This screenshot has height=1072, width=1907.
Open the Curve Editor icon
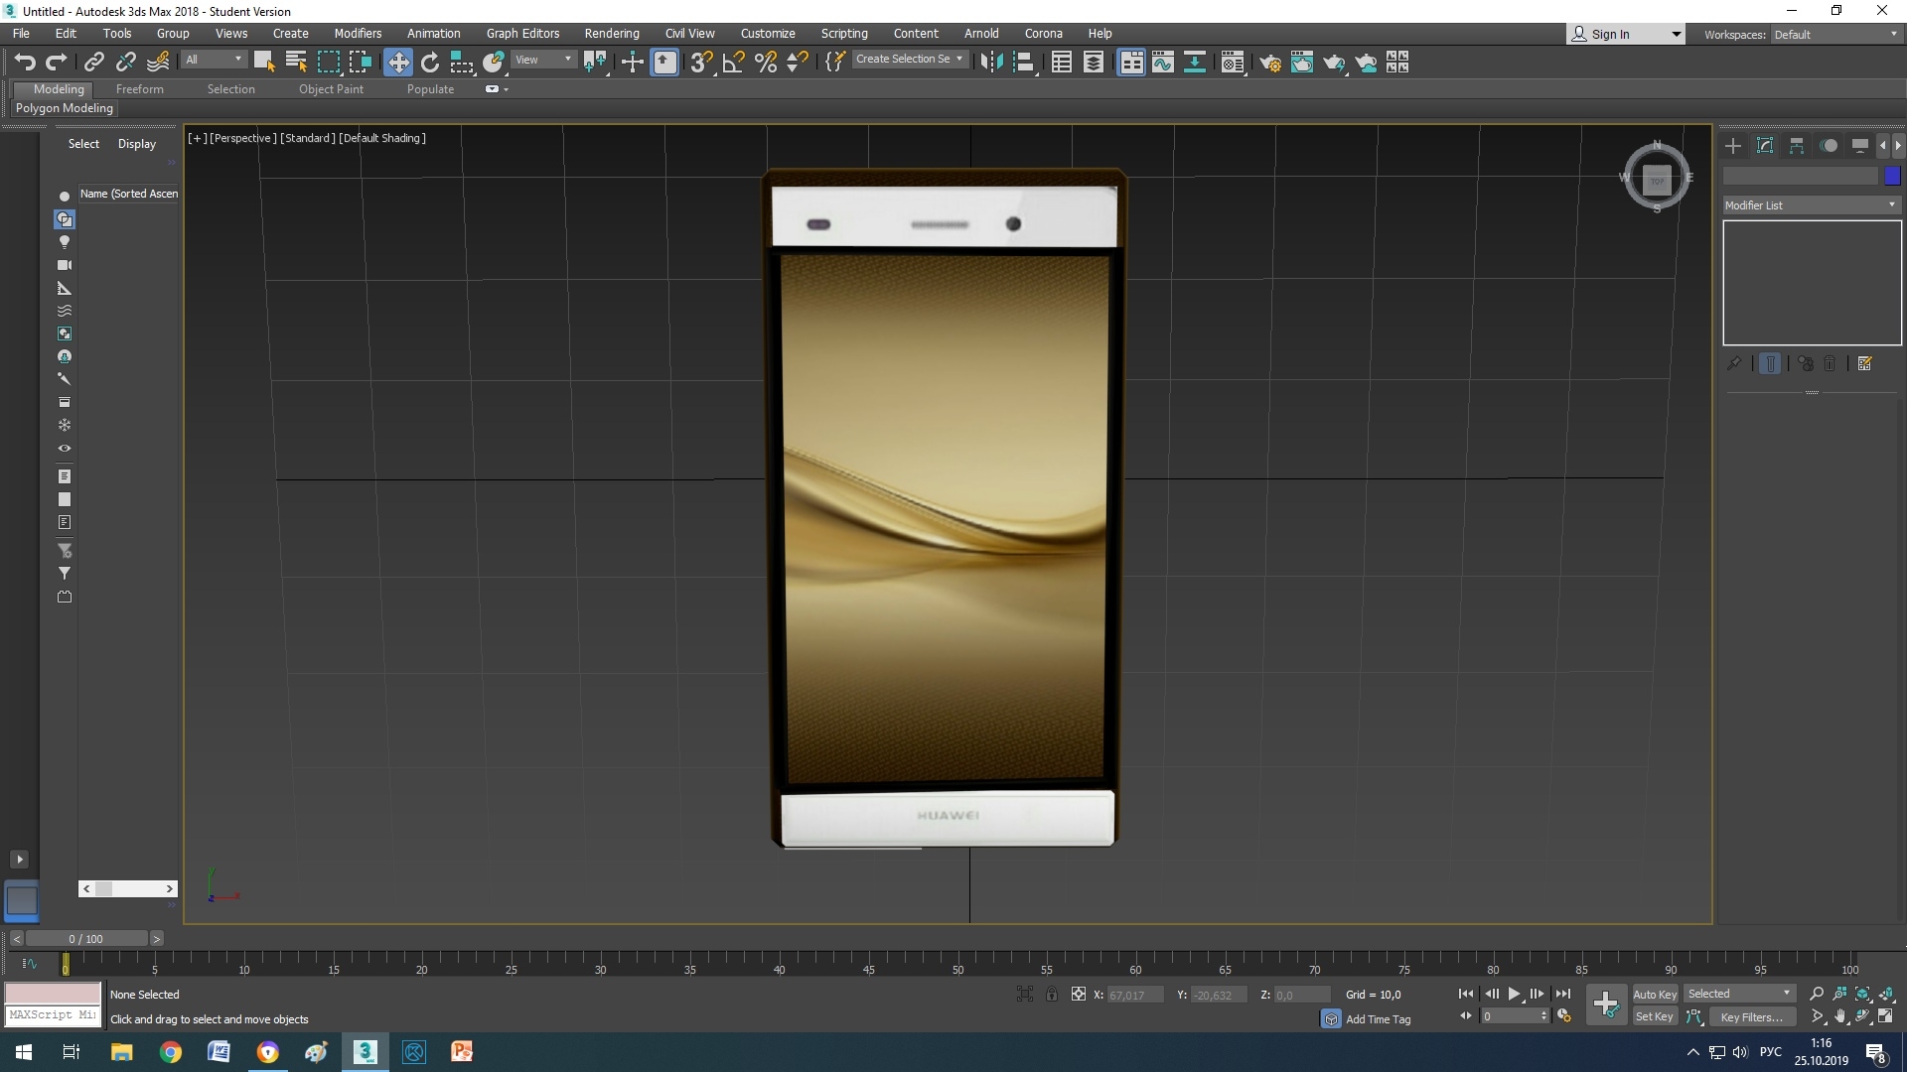click(x=1162, y=63)
